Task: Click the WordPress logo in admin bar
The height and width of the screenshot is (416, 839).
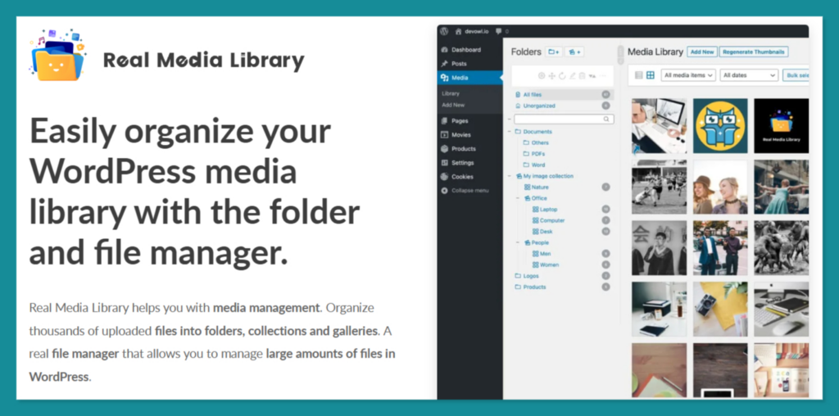Action: (x=443, y=32)
